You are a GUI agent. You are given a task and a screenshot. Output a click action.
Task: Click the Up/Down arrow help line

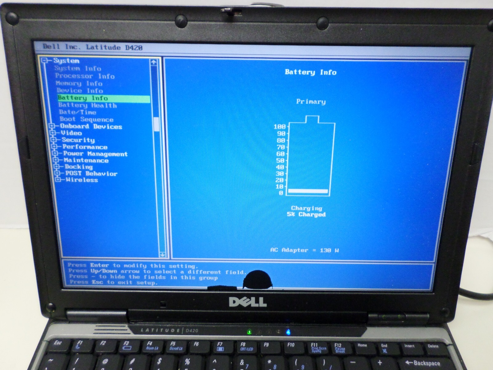click(x=157, y=271)
